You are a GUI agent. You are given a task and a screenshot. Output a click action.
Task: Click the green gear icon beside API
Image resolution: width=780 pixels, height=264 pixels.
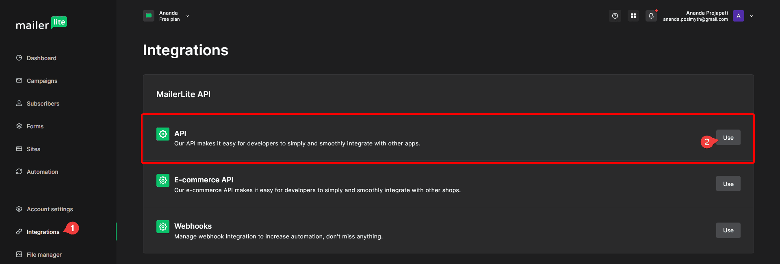pos(162,134)
